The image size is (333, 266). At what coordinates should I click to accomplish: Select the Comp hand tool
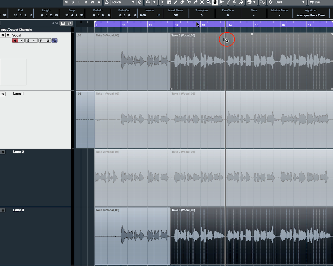[x=215, y=2]
